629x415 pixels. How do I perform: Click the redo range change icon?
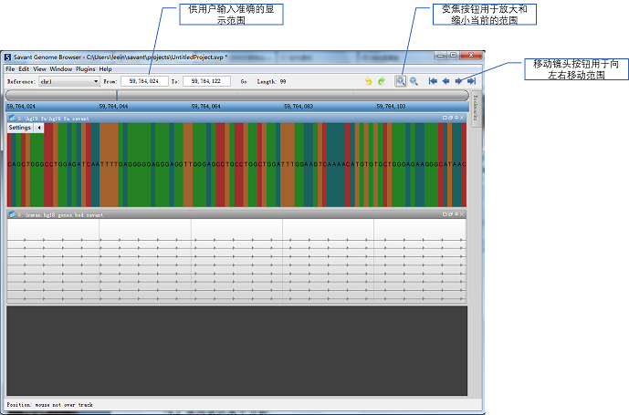(x=382, y=81)
